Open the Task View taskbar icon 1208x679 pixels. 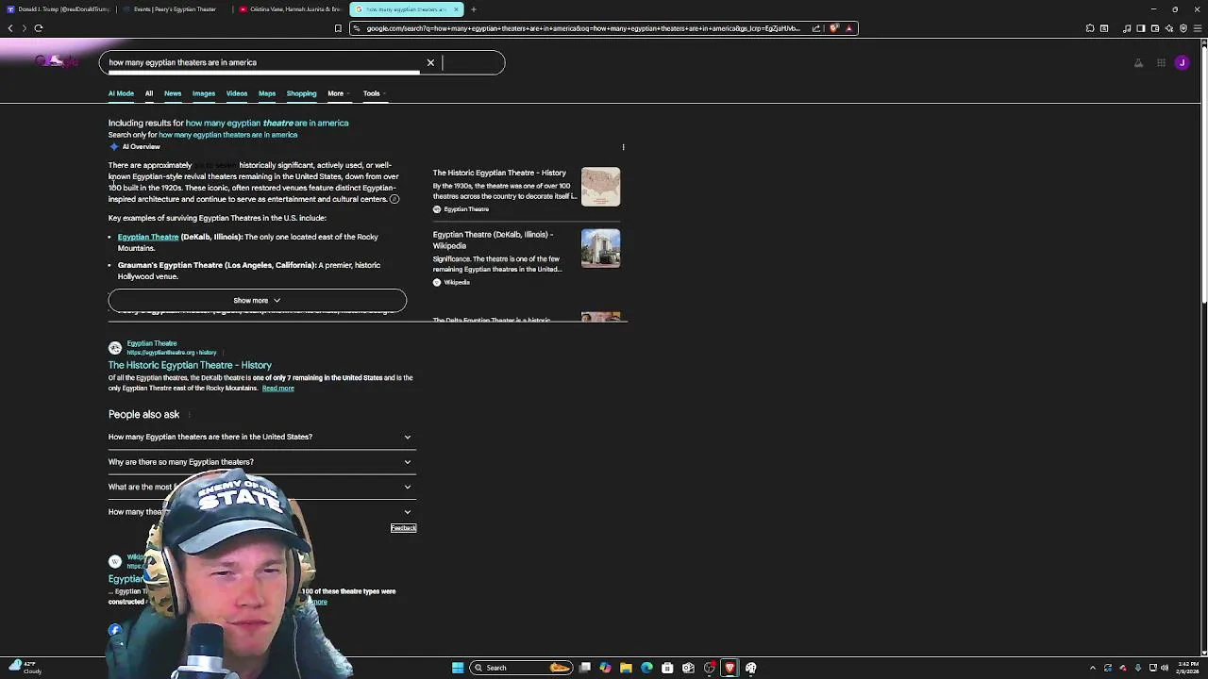[x=584, y=668]
